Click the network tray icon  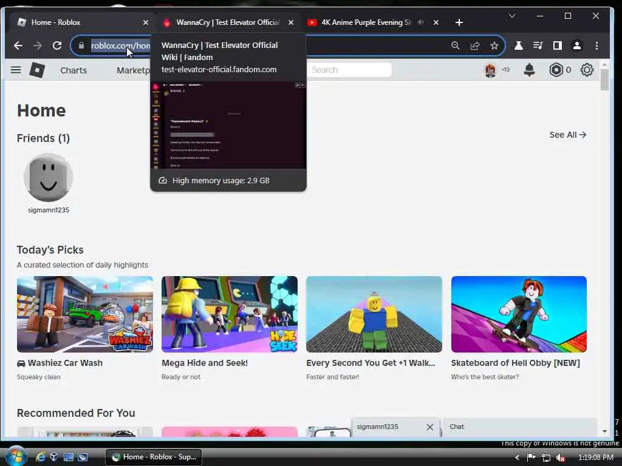(546, 458)
